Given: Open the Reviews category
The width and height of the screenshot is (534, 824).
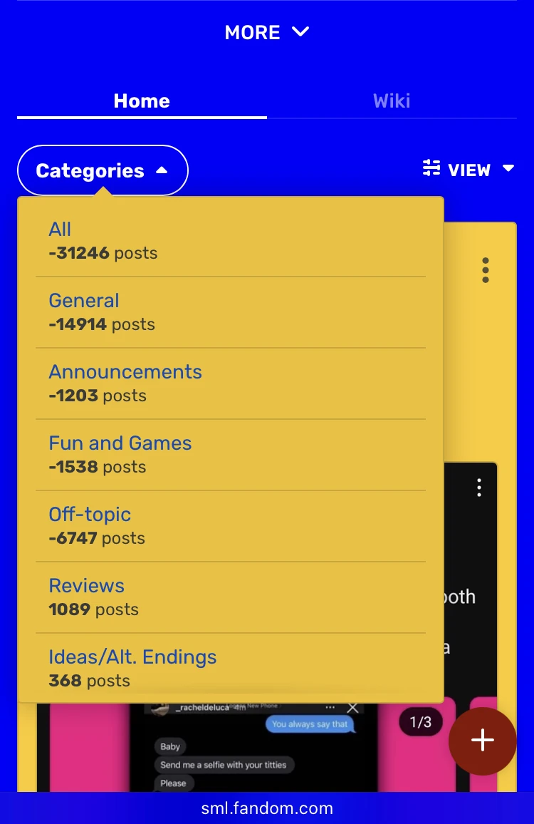Looking at the screenshot, I should (x=86, y=585).
